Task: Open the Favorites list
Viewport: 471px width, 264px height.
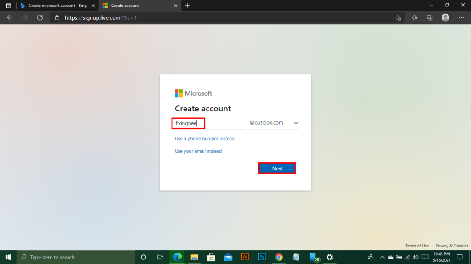Action: coord(414,18)
